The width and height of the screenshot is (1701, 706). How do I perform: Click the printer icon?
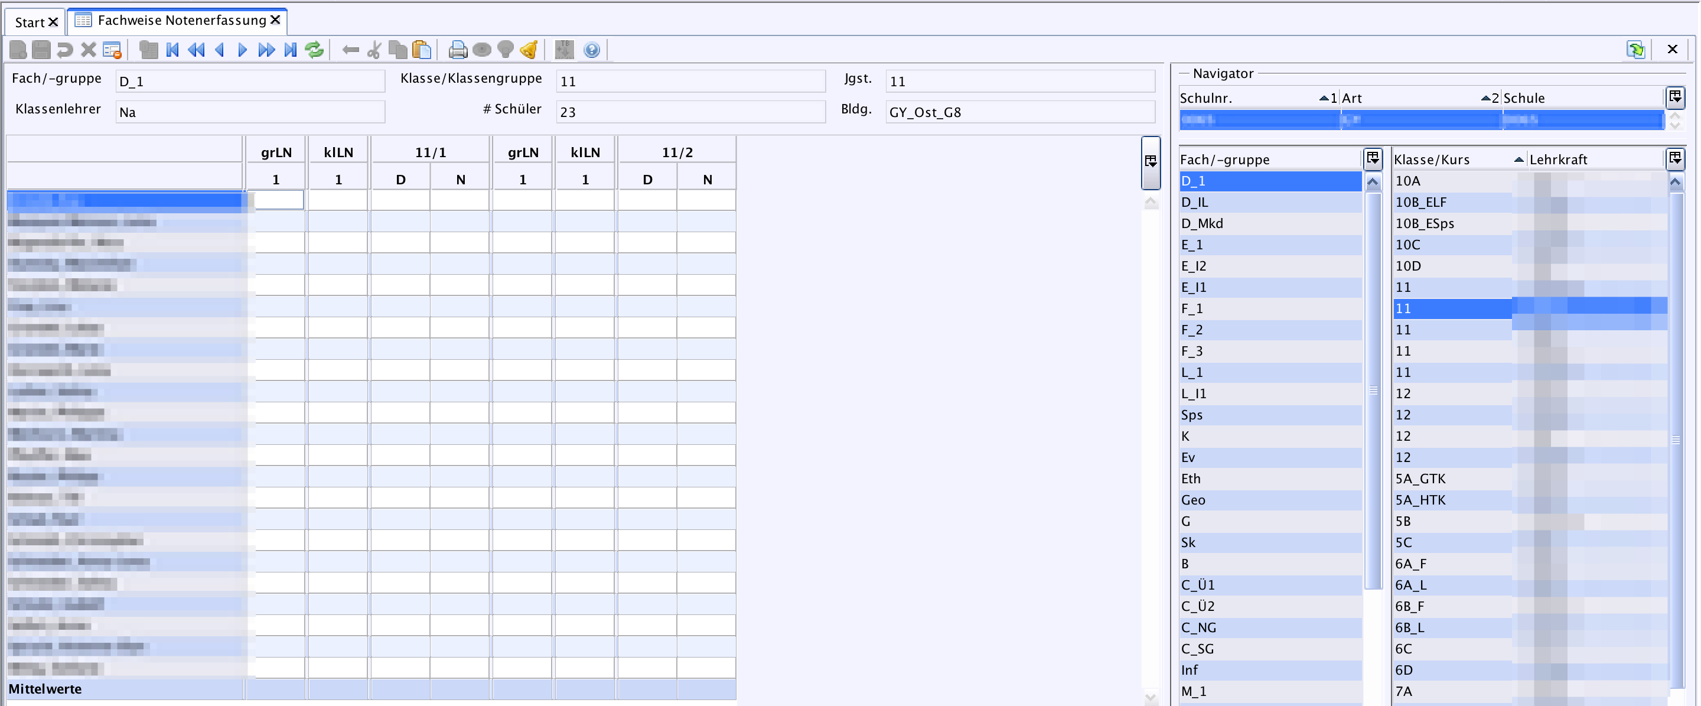click(x=458, y=50)
